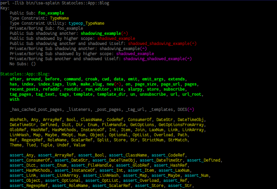Screen dimensions: 277x189
Task: Click the 'index_tags' sub name
Action: [50, 84]
